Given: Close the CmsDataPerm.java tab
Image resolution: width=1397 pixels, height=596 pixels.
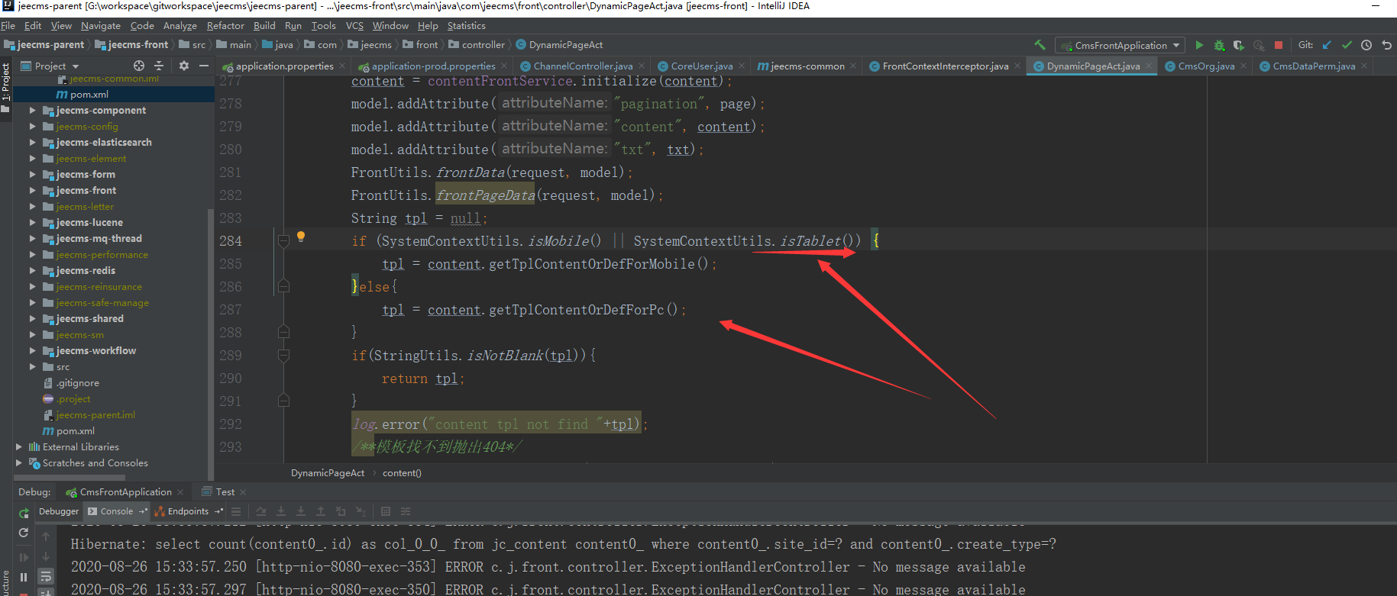Looking at the screenshot, I should point(1364,66).
